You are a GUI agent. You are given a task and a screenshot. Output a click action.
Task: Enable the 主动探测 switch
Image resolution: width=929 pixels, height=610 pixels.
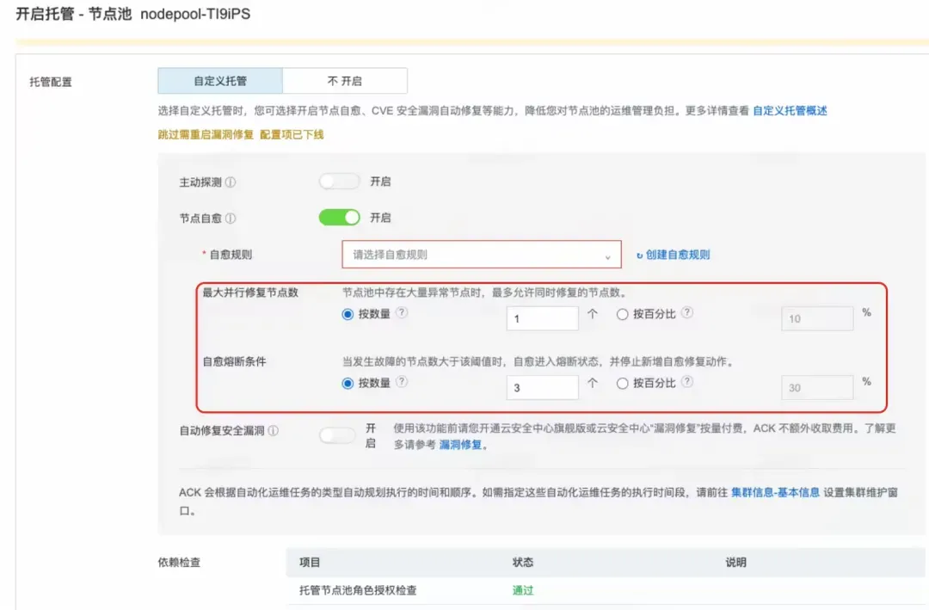(x=339, y=182)
